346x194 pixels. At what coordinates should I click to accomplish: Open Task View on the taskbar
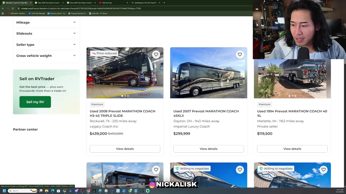point(41,191)
